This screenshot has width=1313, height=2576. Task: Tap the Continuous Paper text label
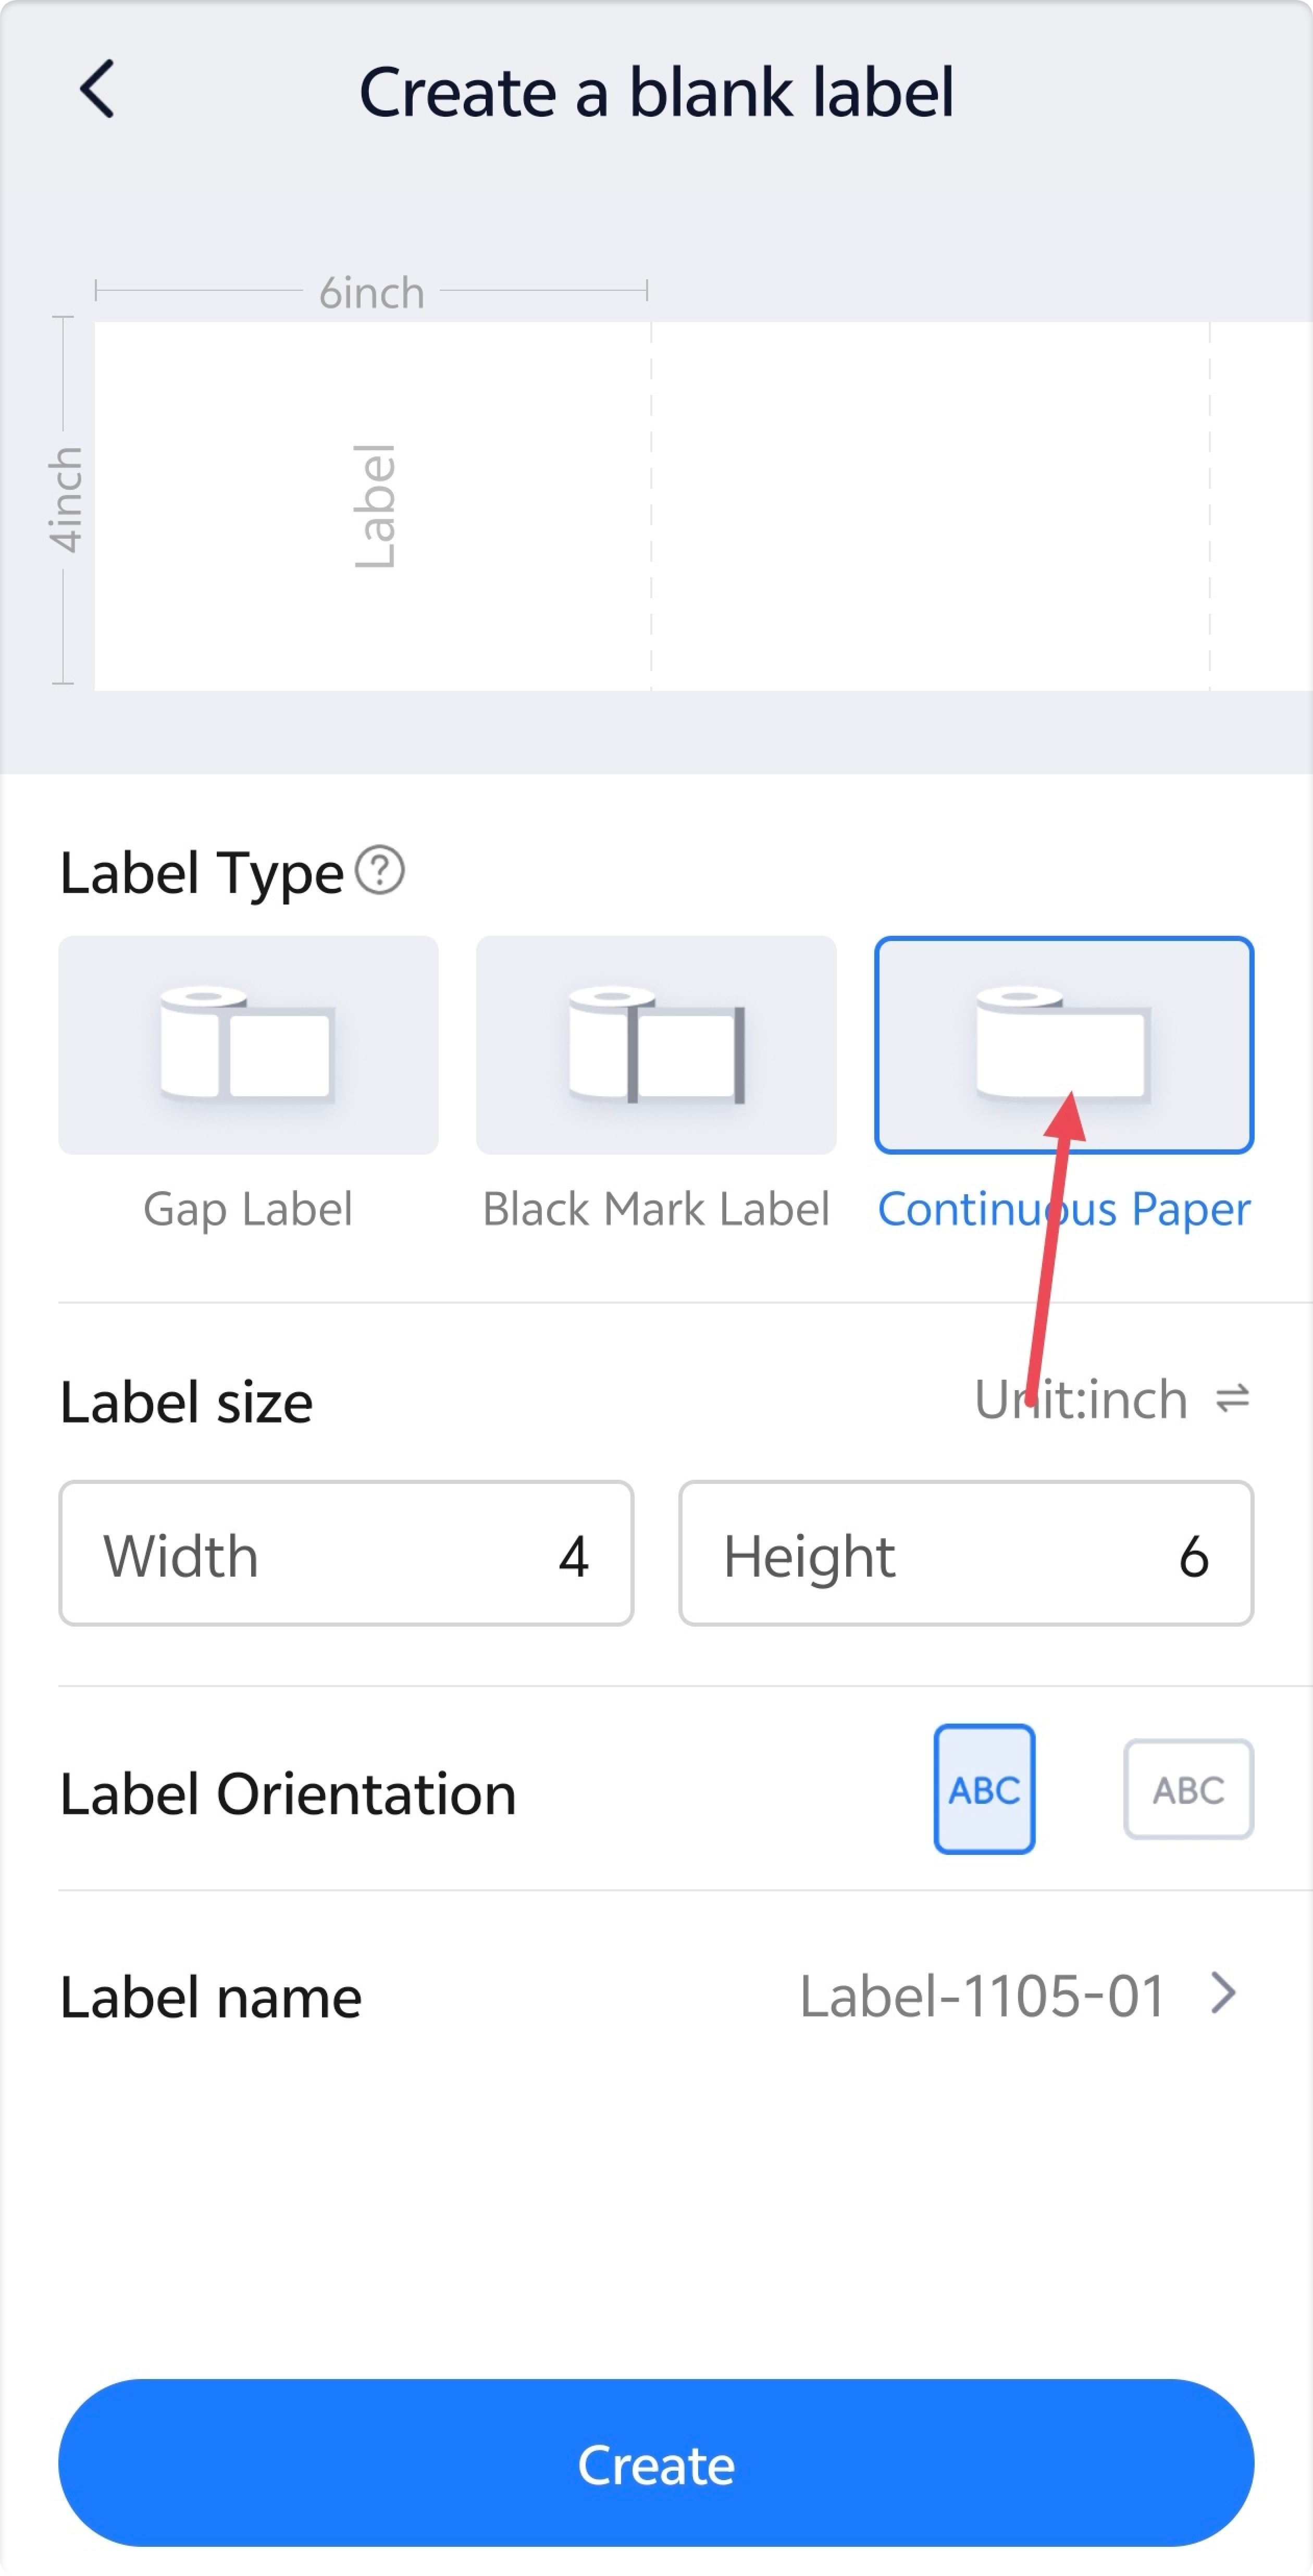[1064, 1209]
